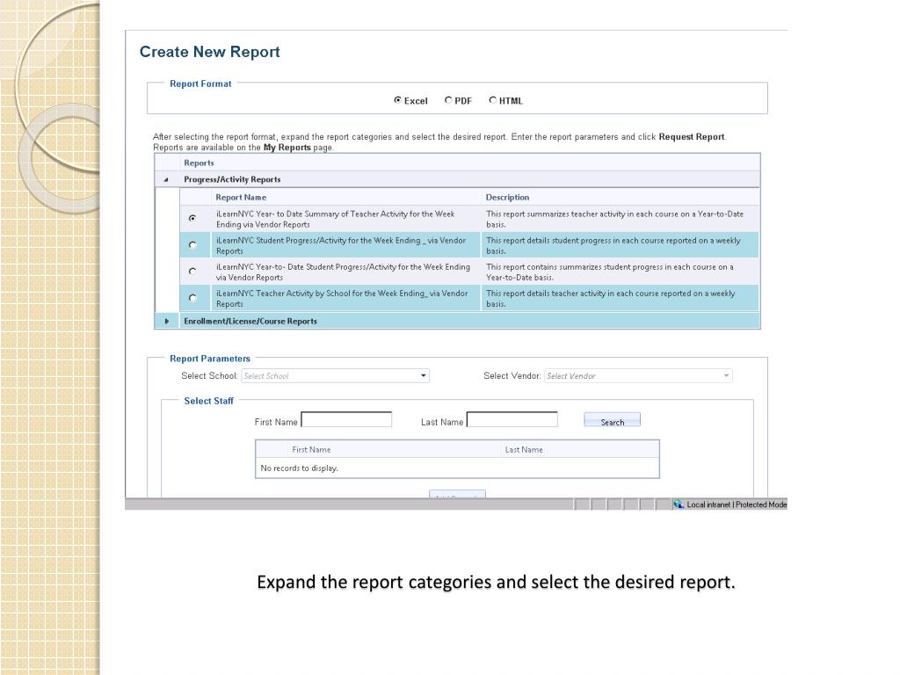Viewport: 900px width, 675px height.
Task: Click 'This report summarizes teacher activity' description
Action: 614,219
